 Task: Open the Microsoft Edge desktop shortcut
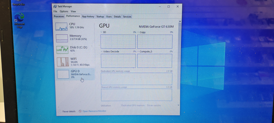pos(19,20)
